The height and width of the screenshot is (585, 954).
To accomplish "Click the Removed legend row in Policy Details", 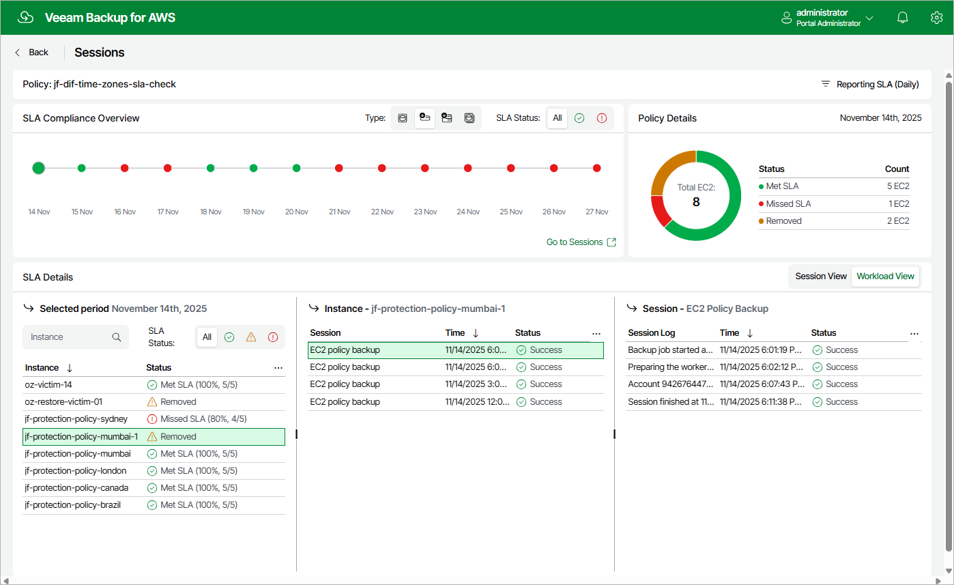I will click(834, 221).
